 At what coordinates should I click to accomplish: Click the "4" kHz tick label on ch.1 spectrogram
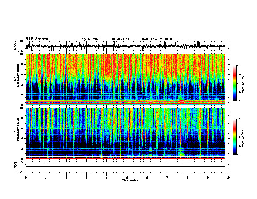coord(22,85)
